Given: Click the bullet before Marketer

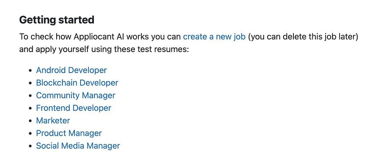Looking at the screenshot, I should [30, 121].
